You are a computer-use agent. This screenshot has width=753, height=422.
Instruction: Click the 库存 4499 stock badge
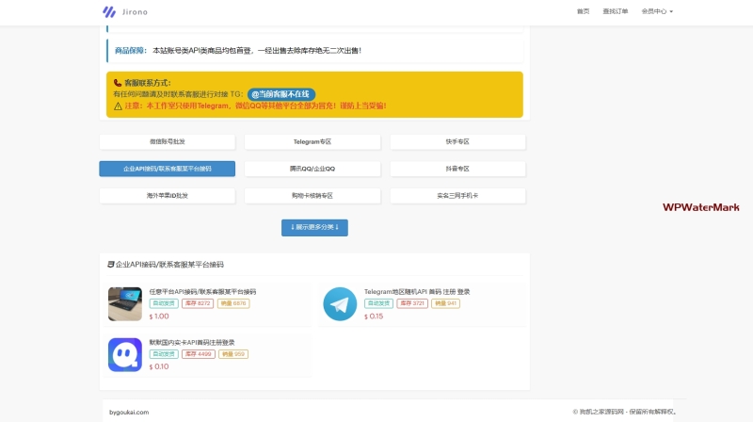point(199,354)
